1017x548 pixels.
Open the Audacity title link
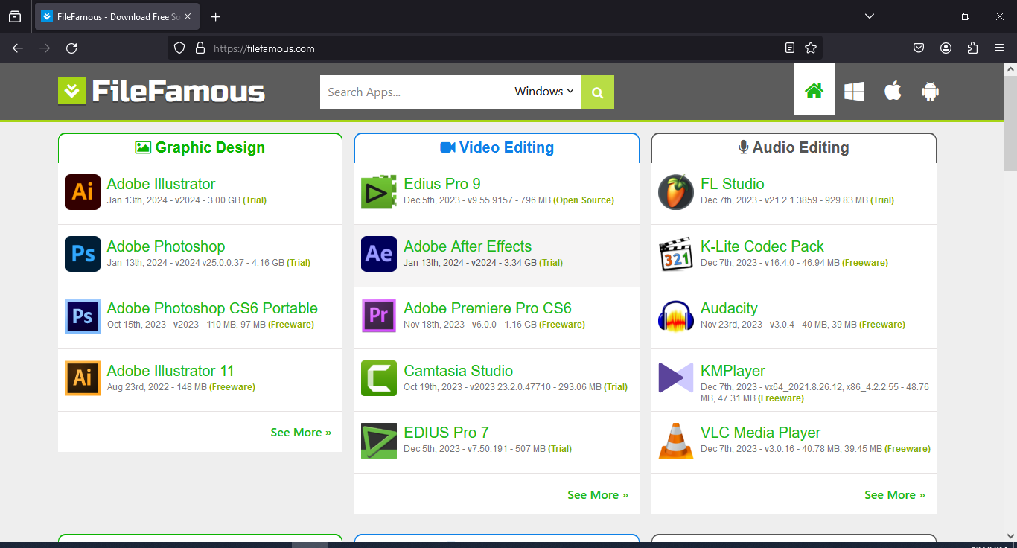(729, 308)
